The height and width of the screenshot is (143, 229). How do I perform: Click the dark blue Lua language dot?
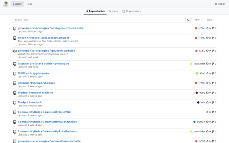[x=198, y=103]
